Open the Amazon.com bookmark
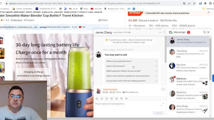The height and width of the screenshot is (120, 214). coord(115,9)
